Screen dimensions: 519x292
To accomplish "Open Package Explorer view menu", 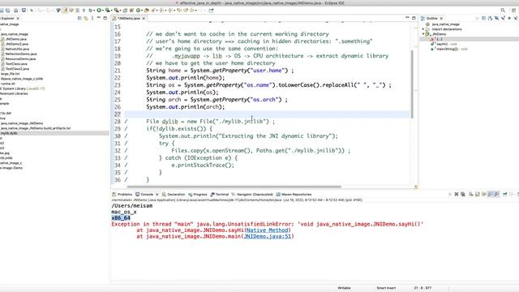I will point(92,18).
